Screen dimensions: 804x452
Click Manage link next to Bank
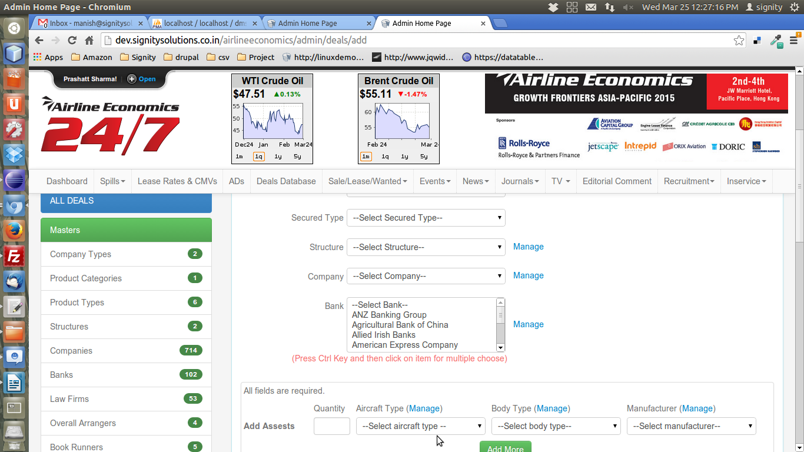click(x=528, y=324)
